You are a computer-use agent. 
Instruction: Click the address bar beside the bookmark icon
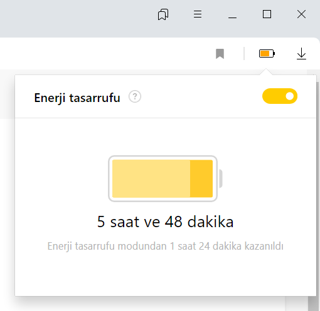click(105, 54)
